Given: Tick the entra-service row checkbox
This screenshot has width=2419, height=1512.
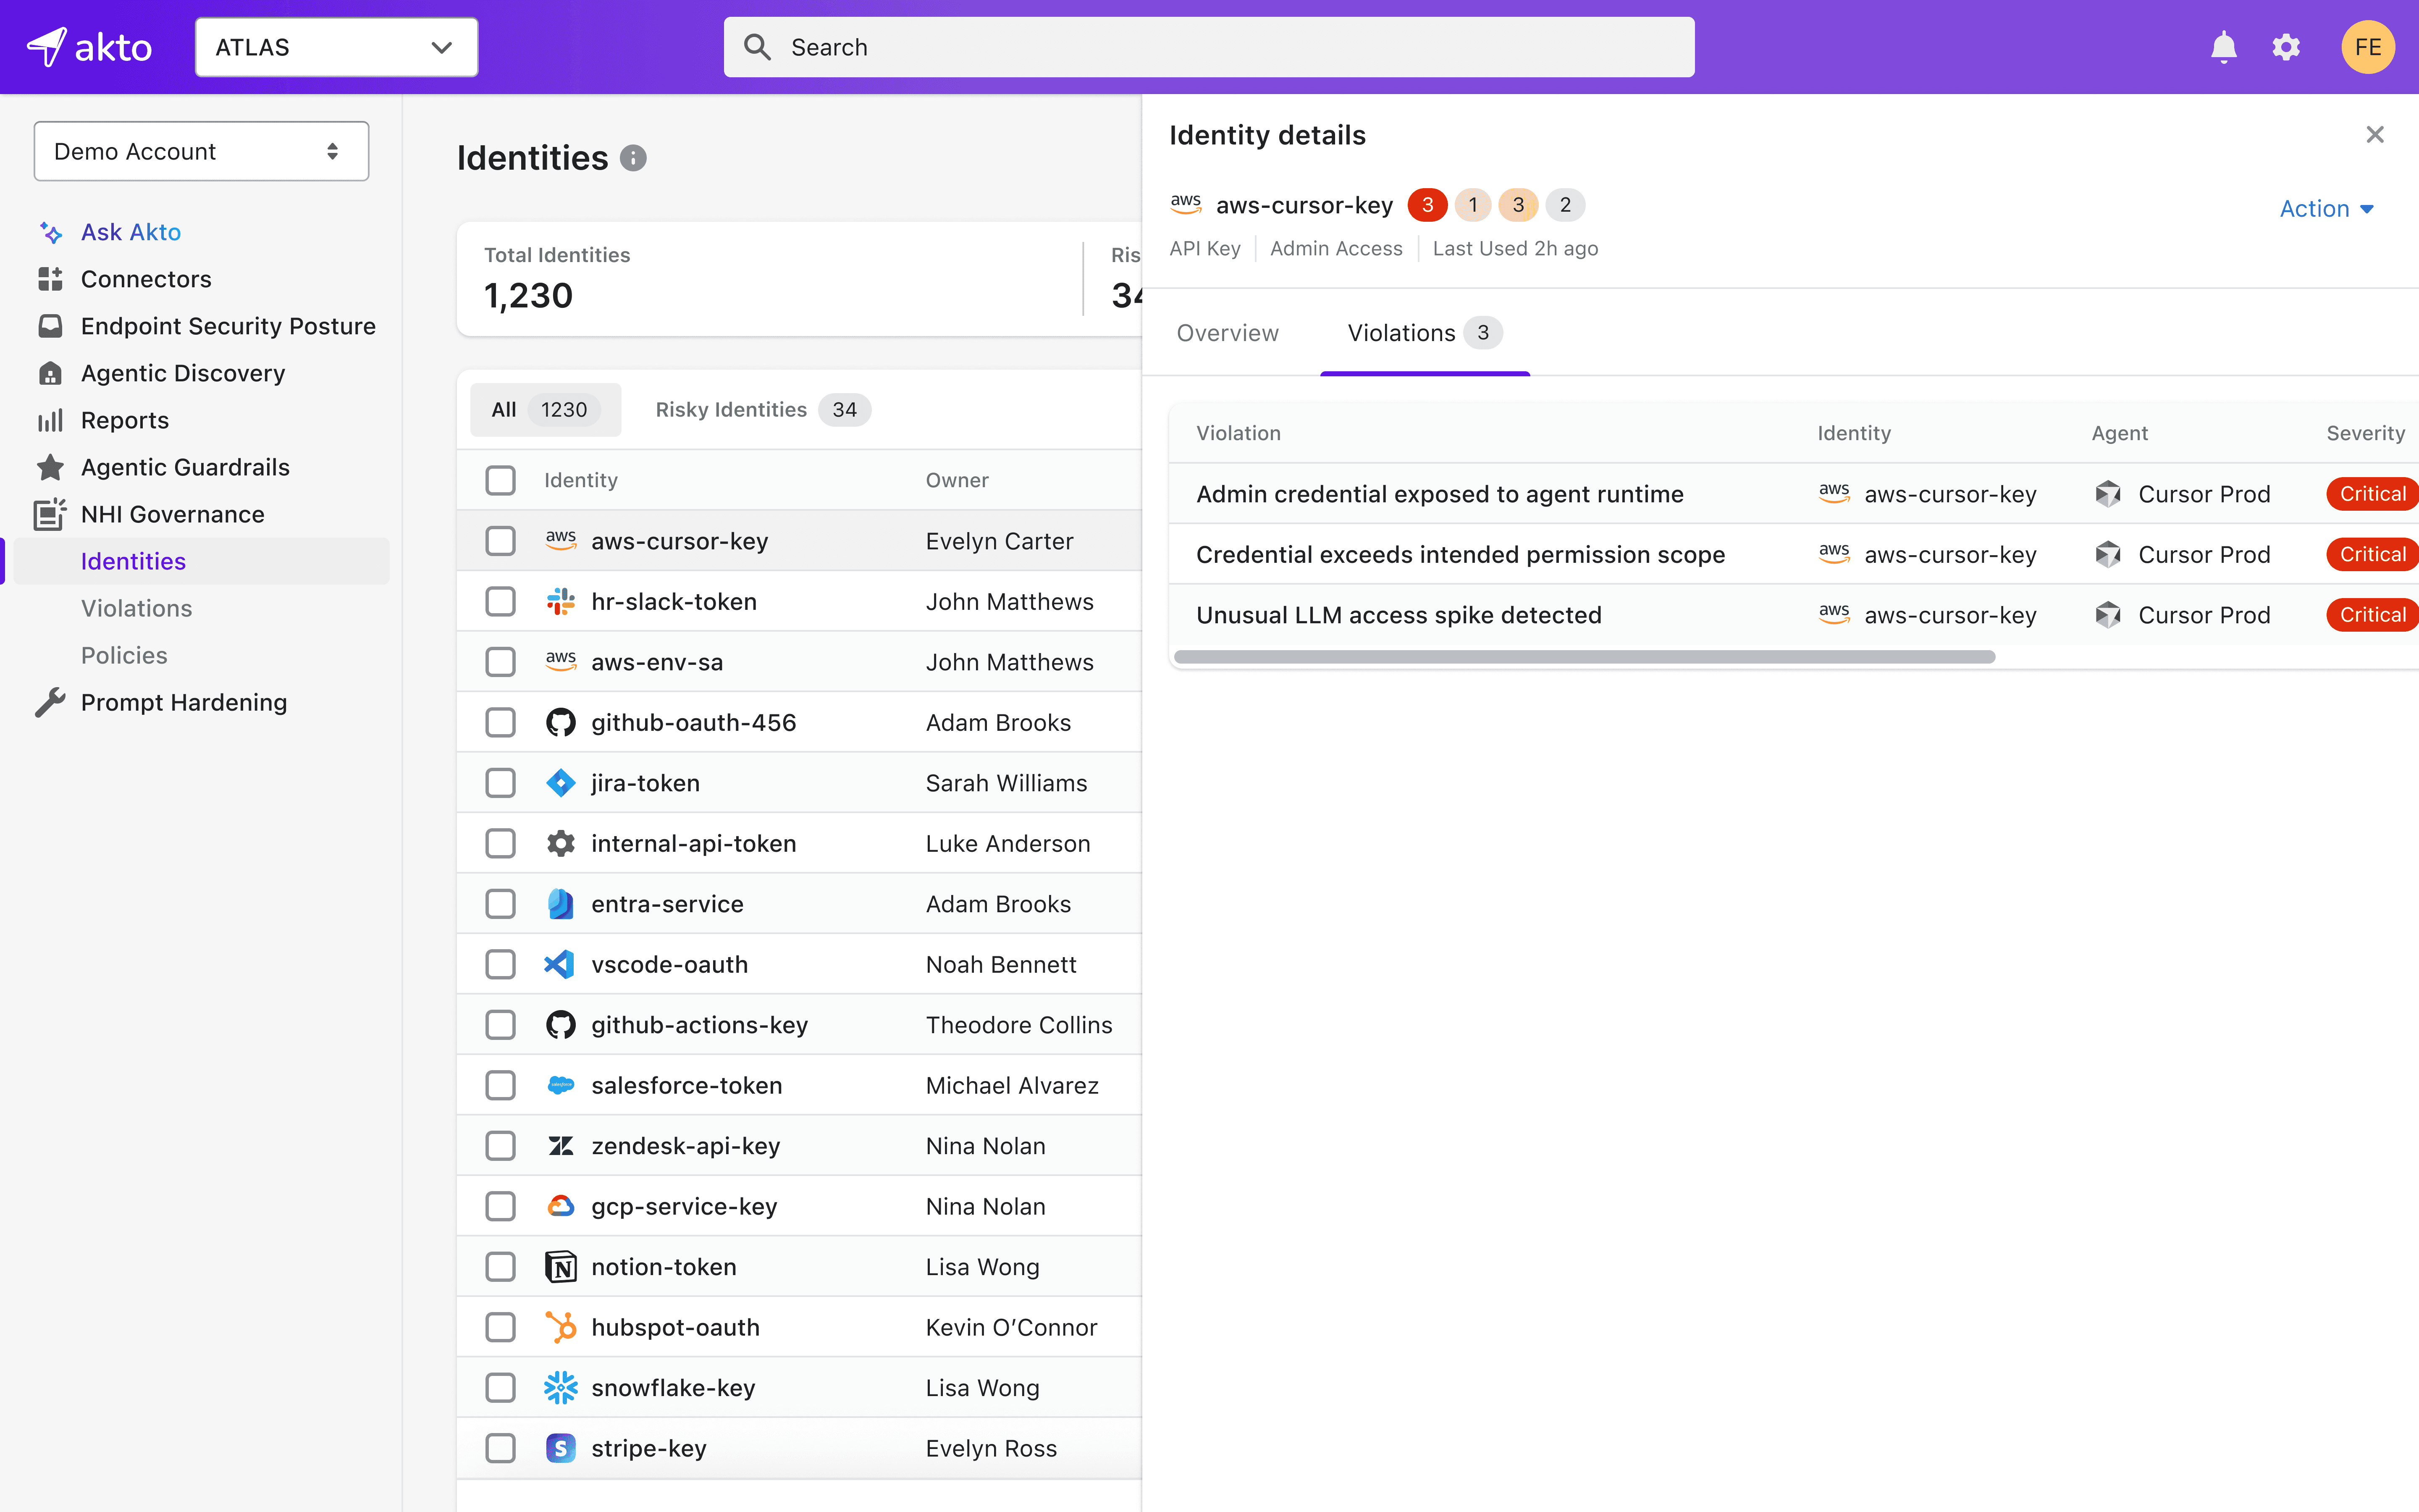Looking at the screenshot, I should pyautogui.click(x=501, y=904).
